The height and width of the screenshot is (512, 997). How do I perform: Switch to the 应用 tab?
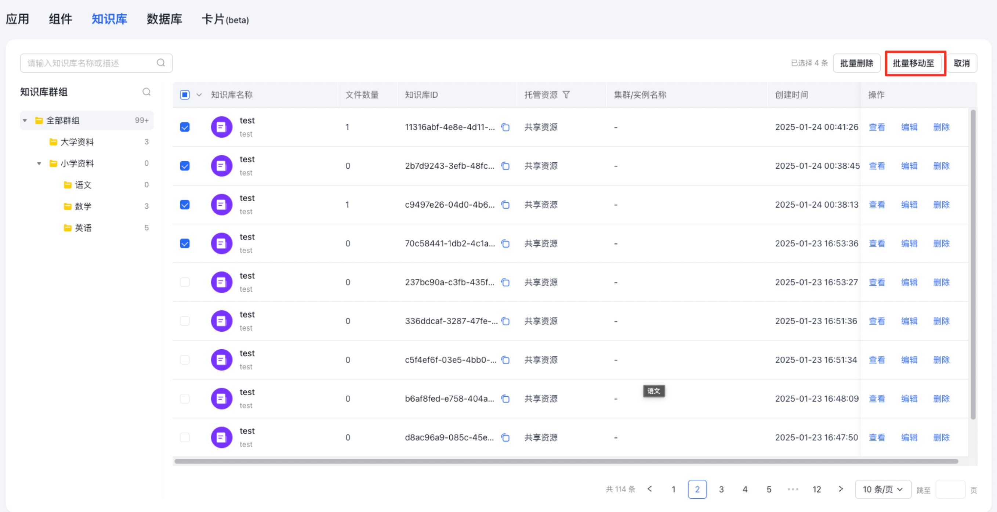(x=17, y=19)
